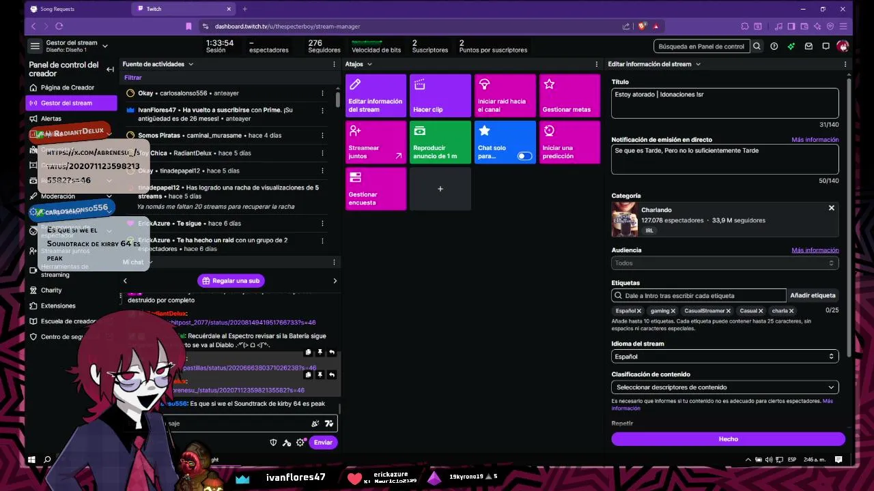Open Alertas in the sidebar
The height and width of the screenshot is (491, 874).
pos(51,119)
